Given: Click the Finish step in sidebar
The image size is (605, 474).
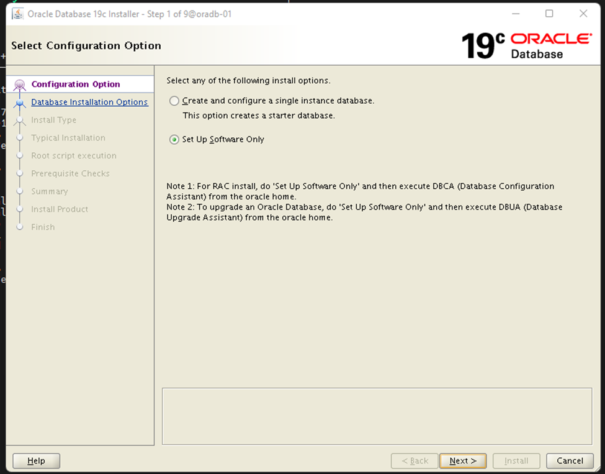Looking at the screenshot, I should coord(43,227).
